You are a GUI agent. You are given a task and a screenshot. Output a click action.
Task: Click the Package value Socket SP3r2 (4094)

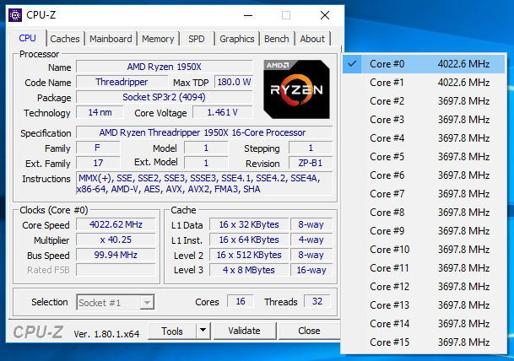(165, 97)
